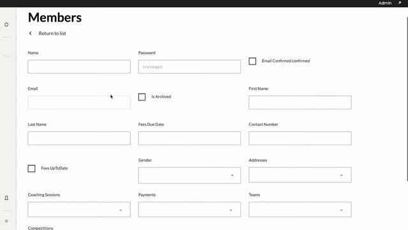Image resolution: width=408 pixels, height=230 pixels.
Task: Click the arrow icon next to Admin
Action: pyautogui.click(x=400, y=3)
